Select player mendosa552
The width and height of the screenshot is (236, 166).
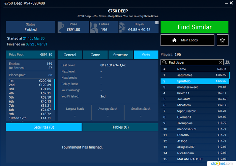pyautogui.click(x=195, y=129)
